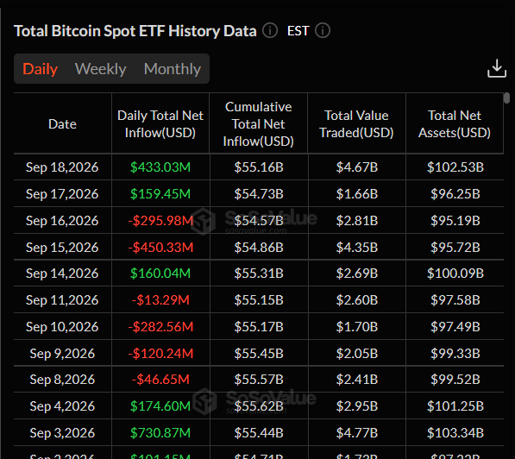
Task: Click the -$282.56M outflow value
Action: click(x=160, y=327)
